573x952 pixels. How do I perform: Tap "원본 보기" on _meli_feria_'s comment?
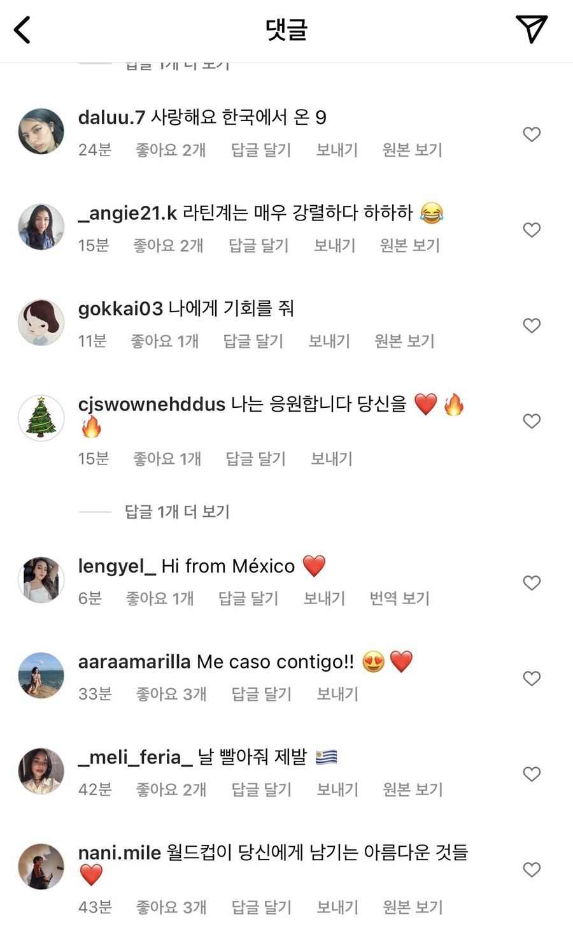click(413, 790)
